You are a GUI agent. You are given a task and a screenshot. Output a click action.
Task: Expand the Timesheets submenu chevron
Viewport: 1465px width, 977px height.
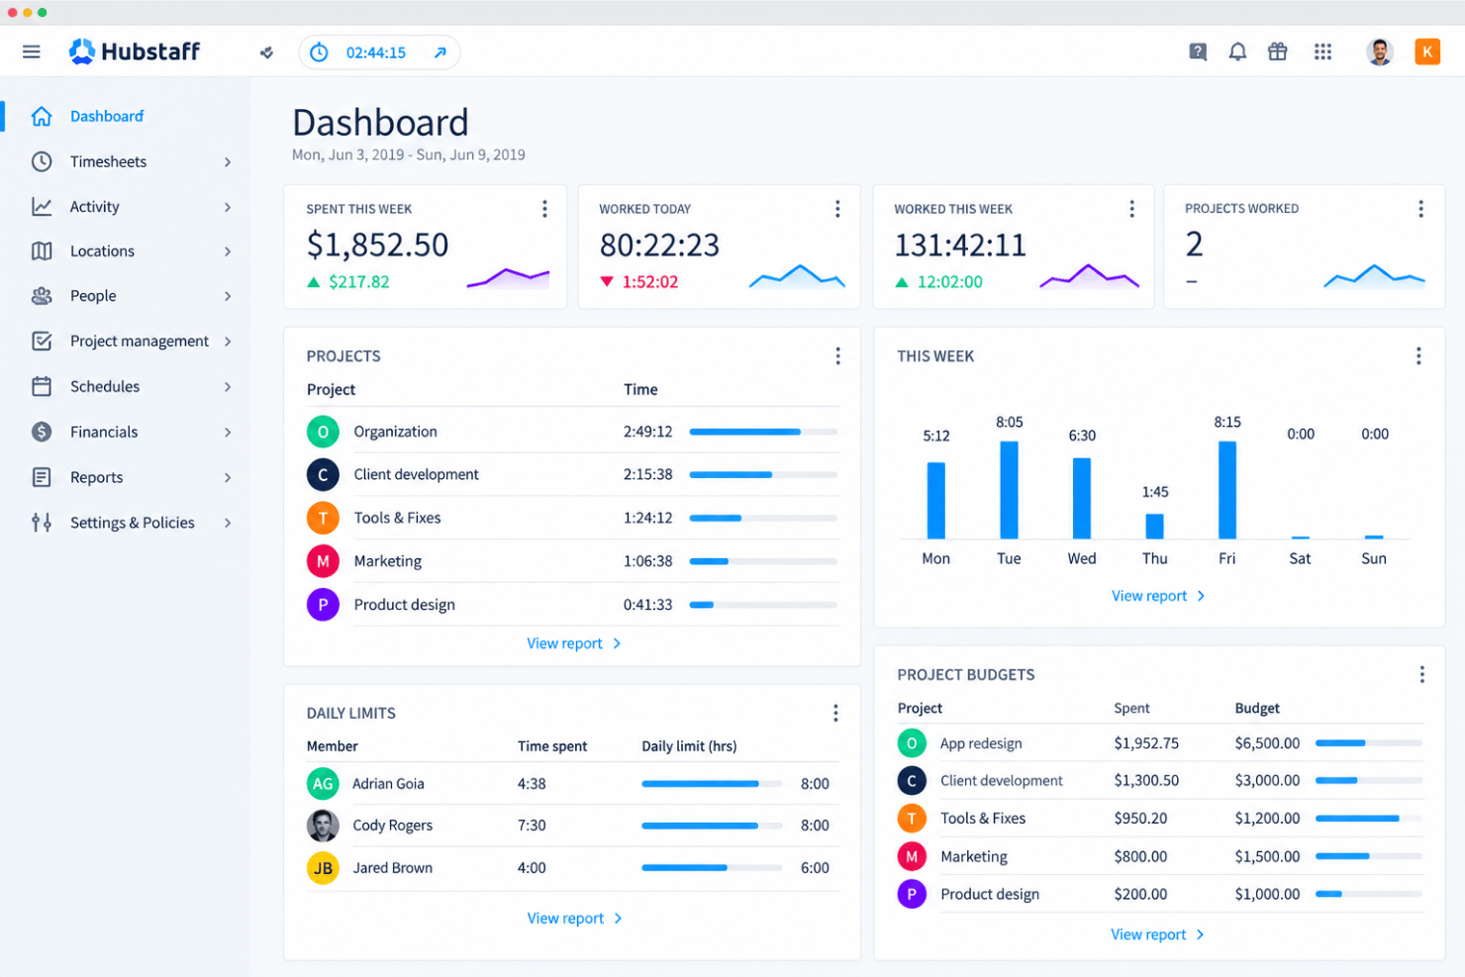(x=228, y=162)
